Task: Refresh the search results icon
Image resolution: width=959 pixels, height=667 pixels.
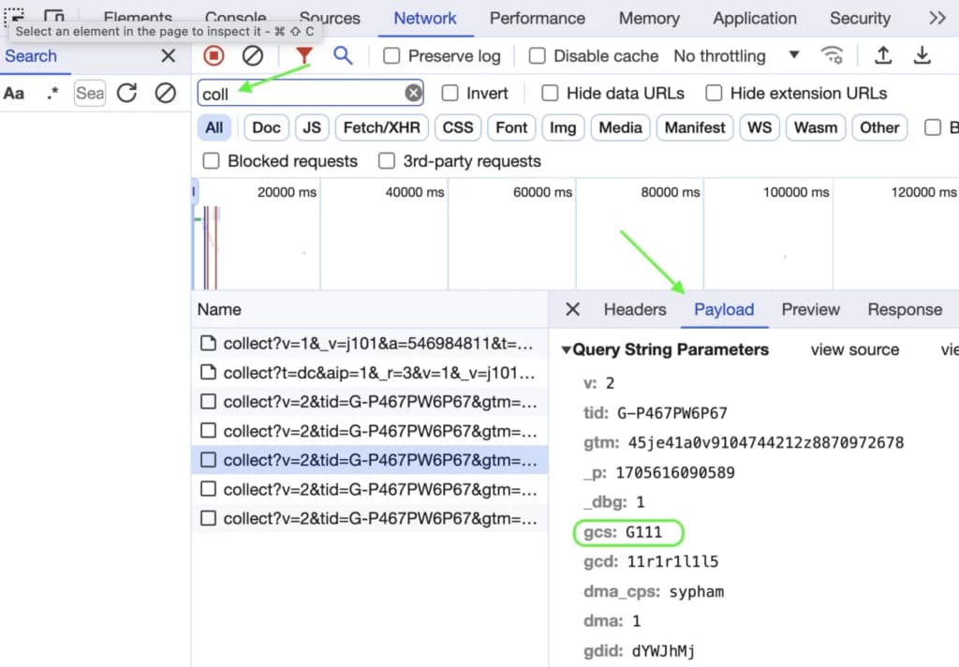Action: click(127, 93)
